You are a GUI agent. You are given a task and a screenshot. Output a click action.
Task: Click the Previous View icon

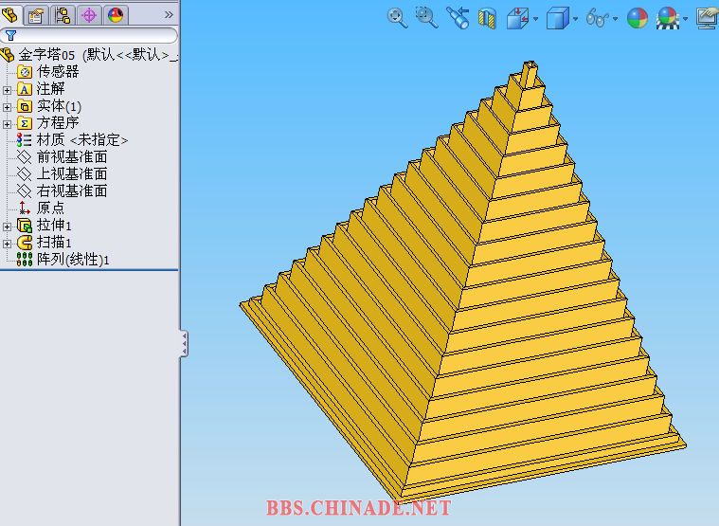pyautogui.click(x=458, y=18)
